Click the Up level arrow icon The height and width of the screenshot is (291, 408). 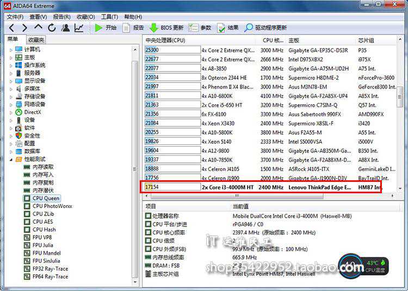point(38,28)
